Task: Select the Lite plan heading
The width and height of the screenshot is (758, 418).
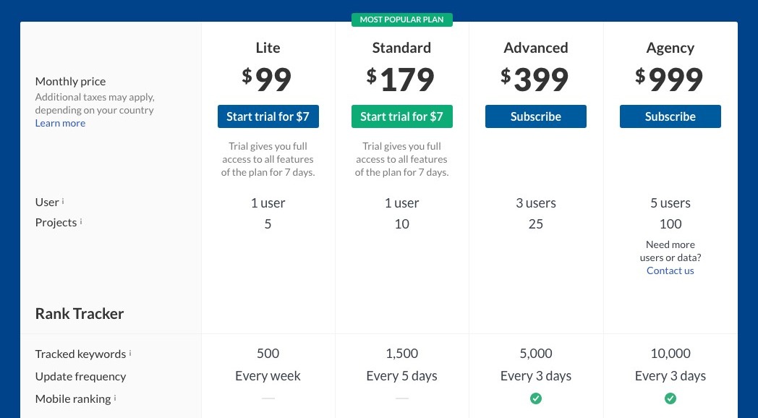Action: [268, 47]
